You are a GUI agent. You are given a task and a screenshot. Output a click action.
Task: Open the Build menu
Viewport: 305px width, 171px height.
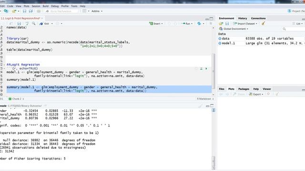[46, 6]
